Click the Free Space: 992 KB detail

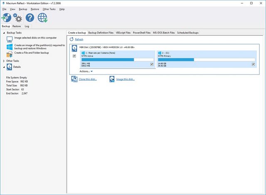[17, 81]
